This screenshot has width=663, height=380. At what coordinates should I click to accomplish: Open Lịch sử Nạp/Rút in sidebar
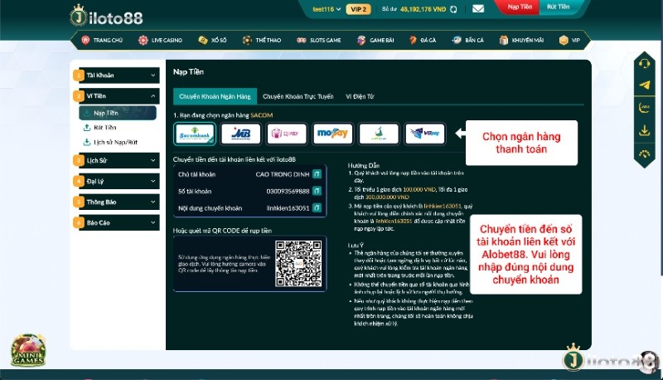(111, 142)
